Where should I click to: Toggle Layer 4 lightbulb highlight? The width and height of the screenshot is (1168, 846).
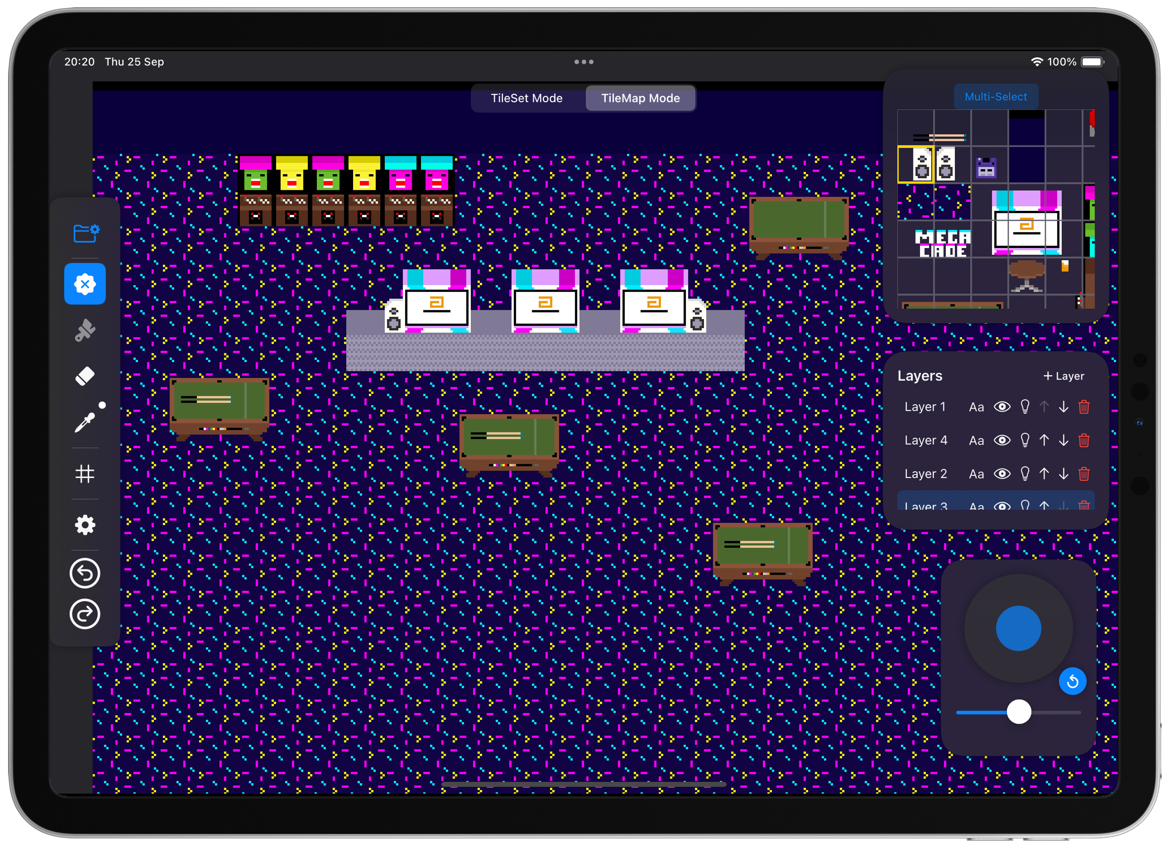coord(1025,440)
